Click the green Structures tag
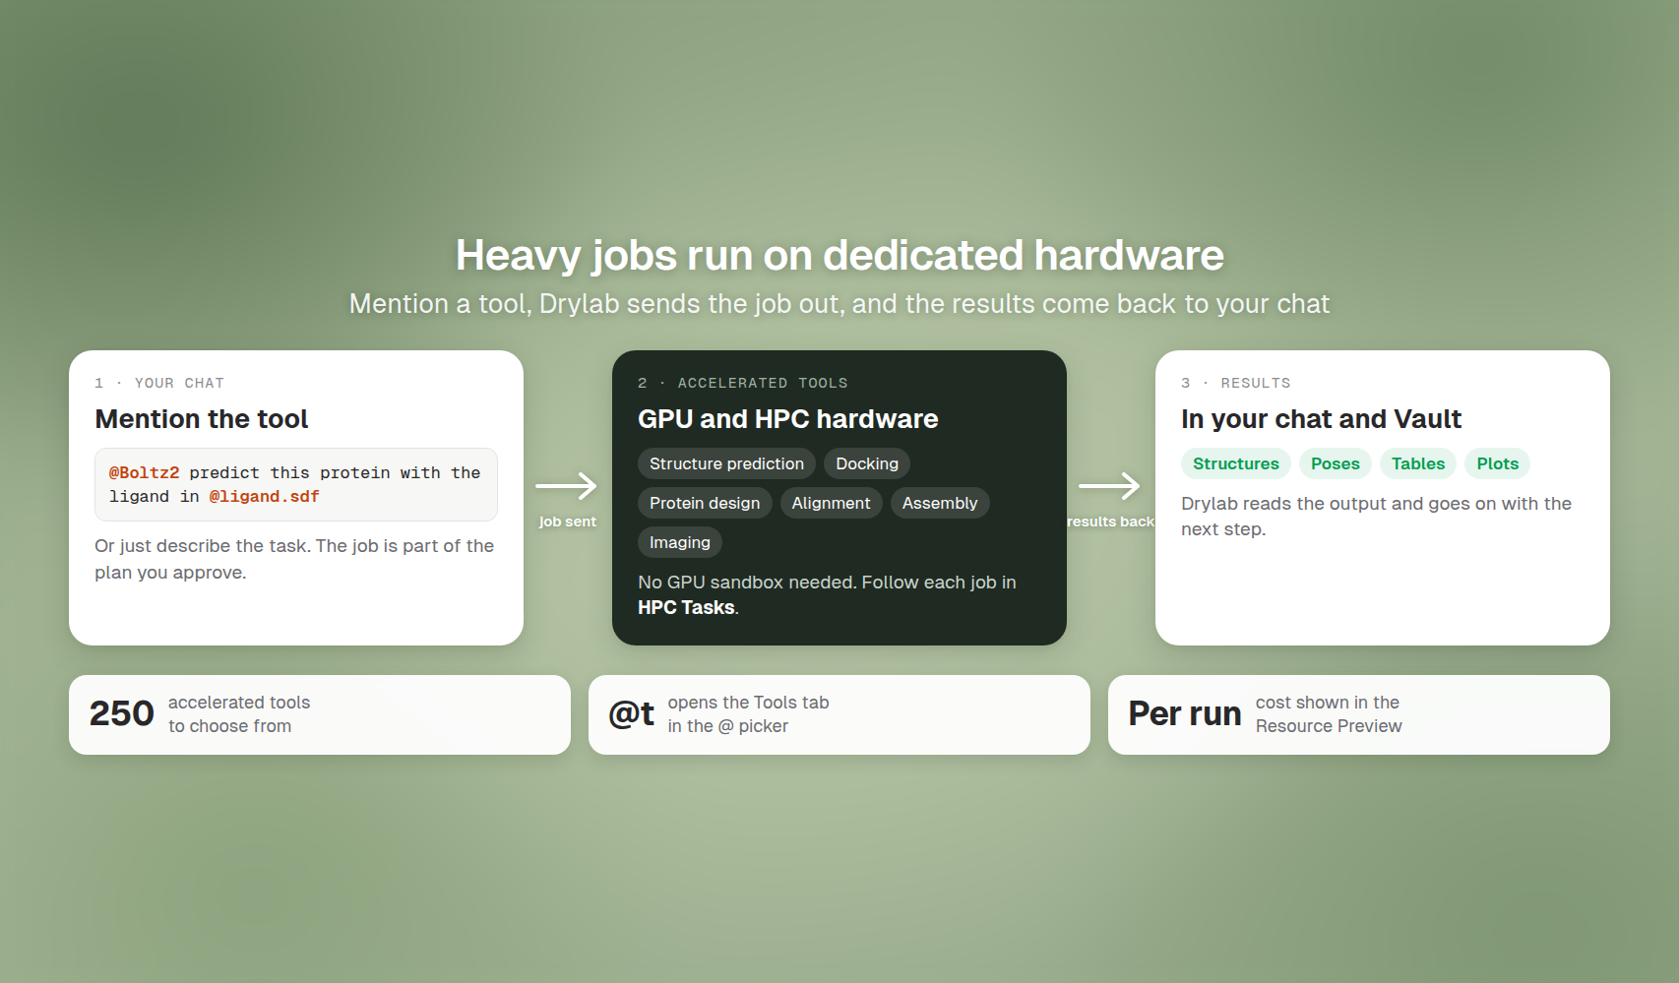Screen dimensions: 1679x983 point(1236,463)
